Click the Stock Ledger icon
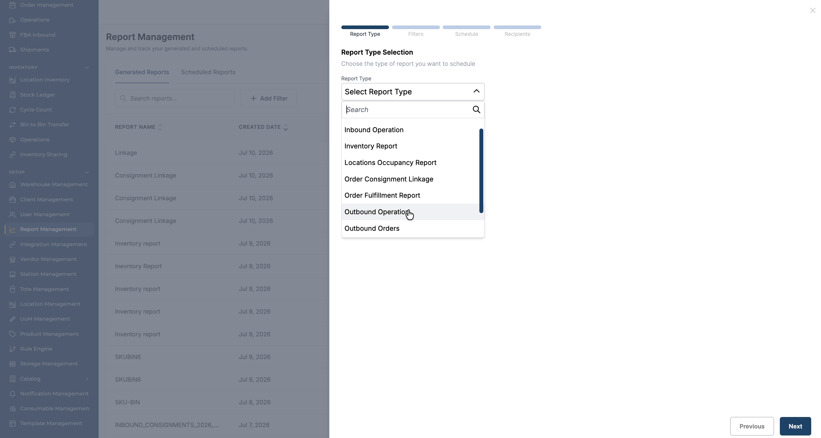Screen dimensions: 821x438 coord(12,95)
